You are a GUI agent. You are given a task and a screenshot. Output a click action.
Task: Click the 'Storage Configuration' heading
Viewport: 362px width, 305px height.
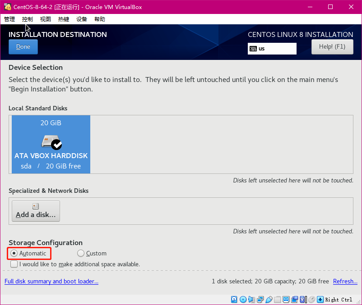click(x=46, y=242)
